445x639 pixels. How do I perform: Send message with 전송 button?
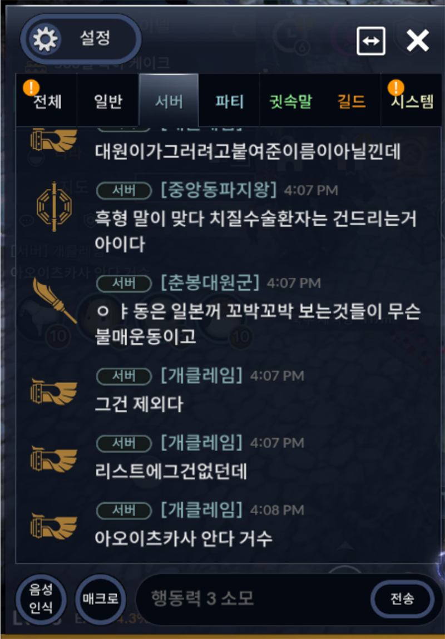click(402, 598)
